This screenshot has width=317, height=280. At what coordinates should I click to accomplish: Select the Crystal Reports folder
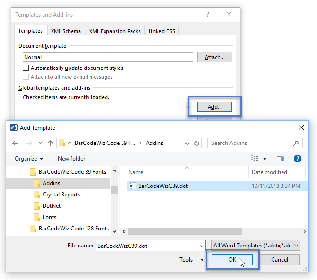pyautogui.click(x=61, y=195)
